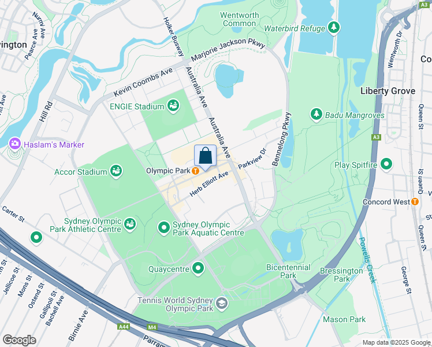Click the Olympic Park train station icon
Screen dimensions: 432x347
[195, 171]
